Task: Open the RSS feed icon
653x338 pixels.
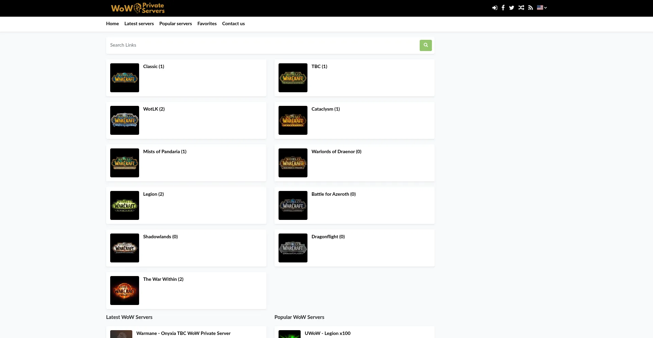Action: 531,8
